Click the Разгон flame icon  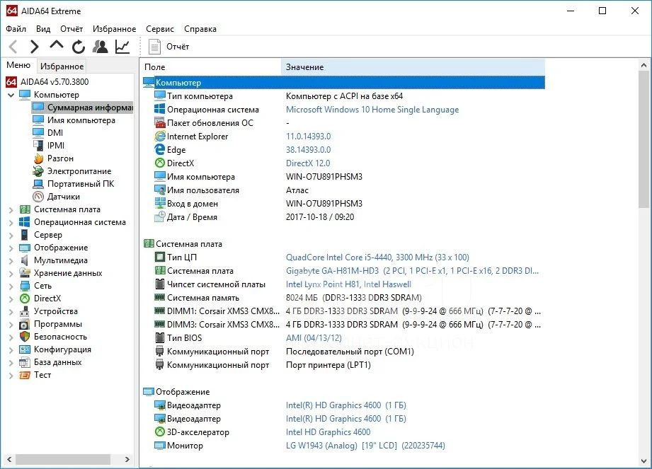pyautogui.click(x=38, y=158)
